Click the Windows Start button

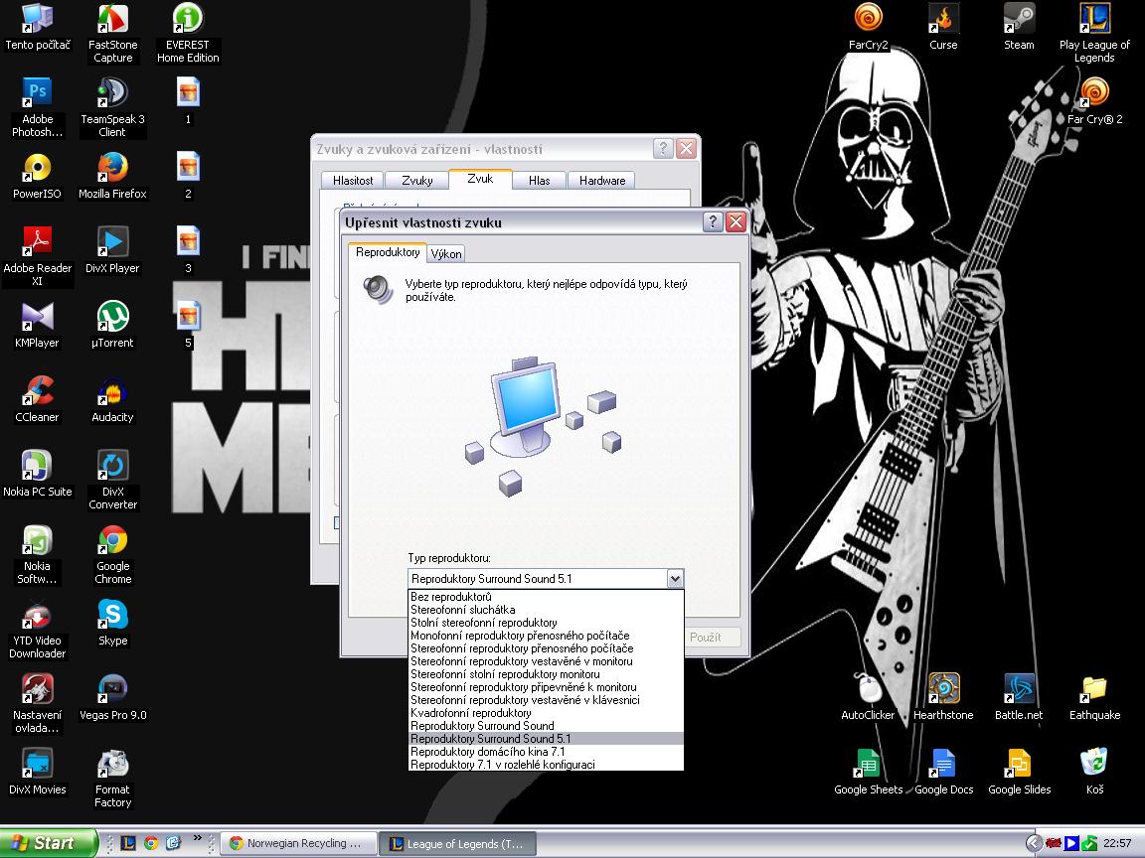[x=47, y=843]
